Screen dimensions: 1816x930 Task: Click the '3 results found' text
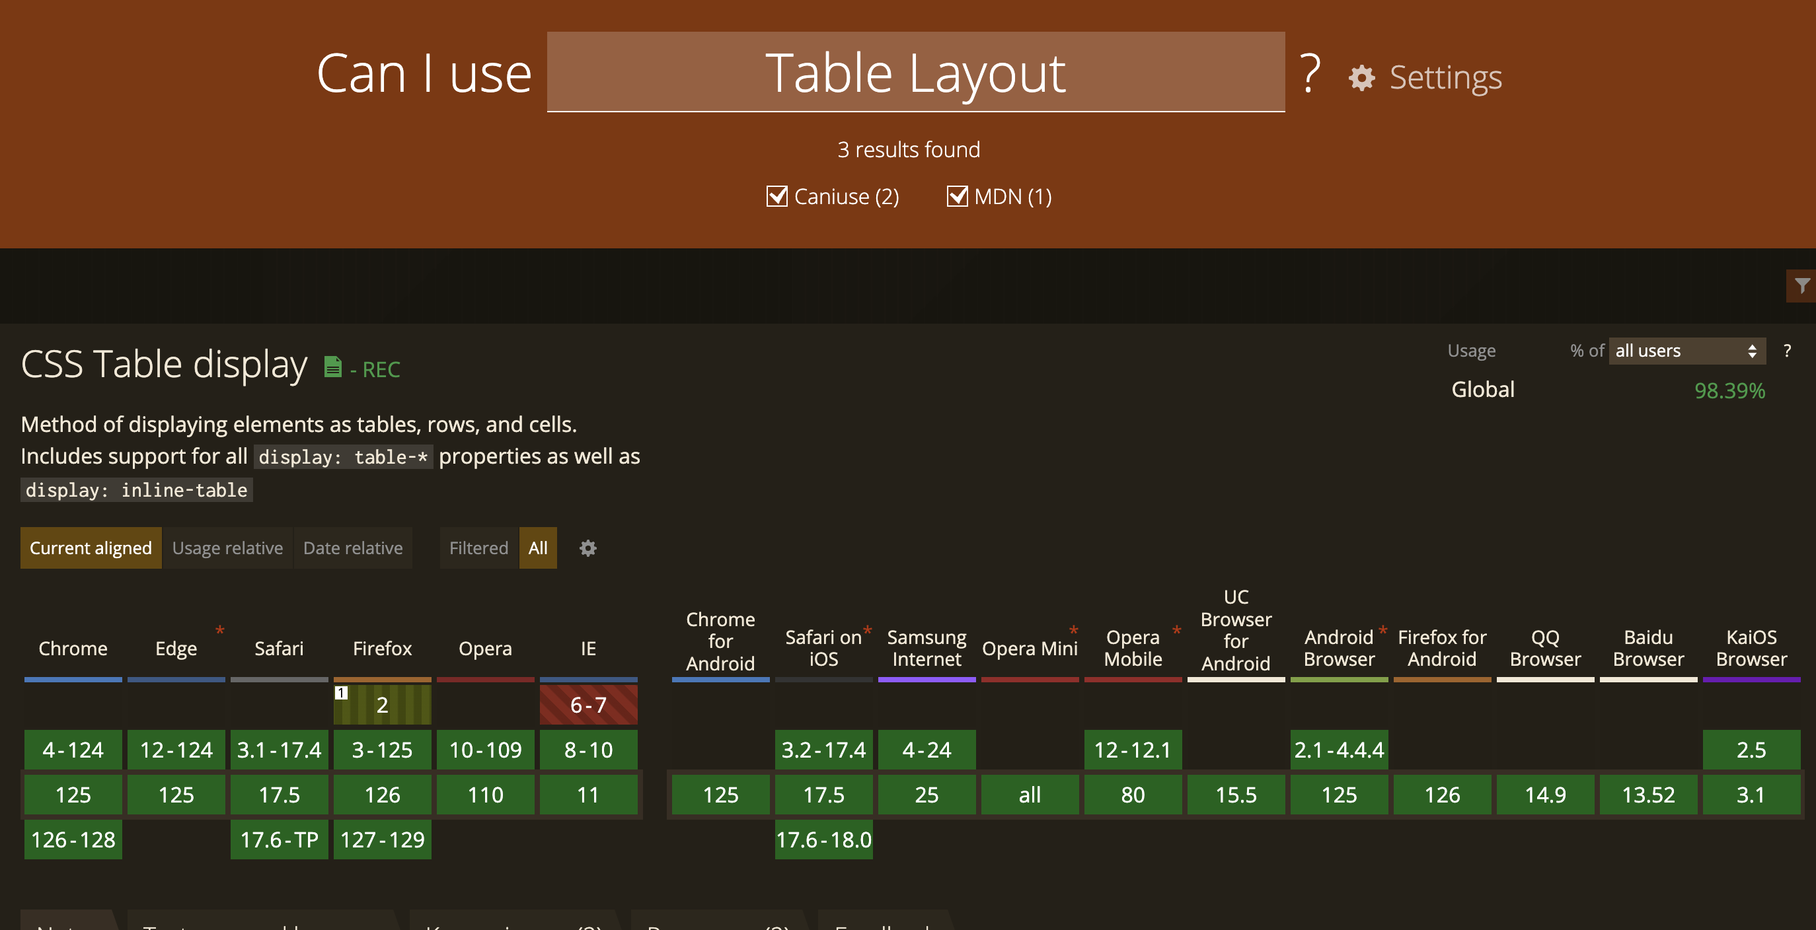[x=908, y=149]
